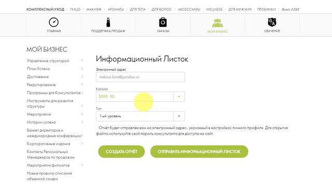Open Комплексный уход menu
Screen dimensions: 332x186
45,9
